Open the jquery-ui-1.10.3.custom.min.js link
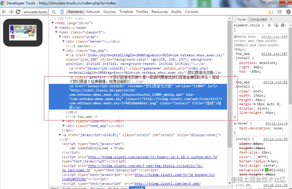 [x=152, y=157]
